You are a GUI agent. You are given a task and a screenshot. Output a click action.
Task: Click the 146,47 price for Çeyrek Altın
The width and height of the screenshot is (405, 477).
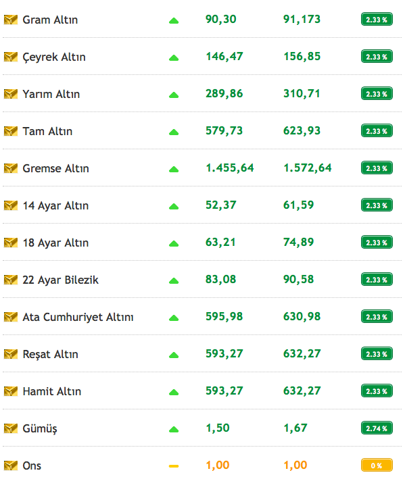[x=224, y=57]
